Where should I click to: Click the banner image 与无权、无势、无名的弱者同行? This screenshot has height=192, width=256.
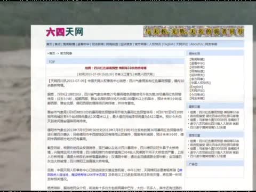(194, 31)
